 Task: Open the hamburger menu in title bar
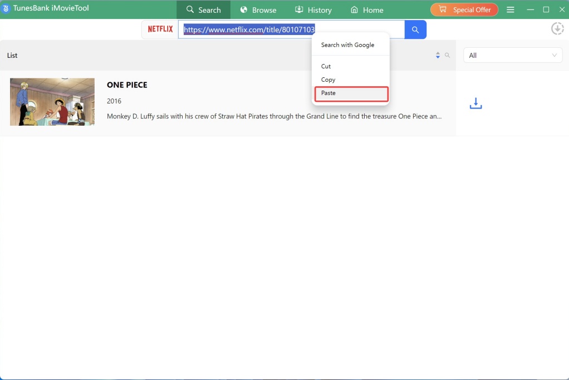point(511,10)
